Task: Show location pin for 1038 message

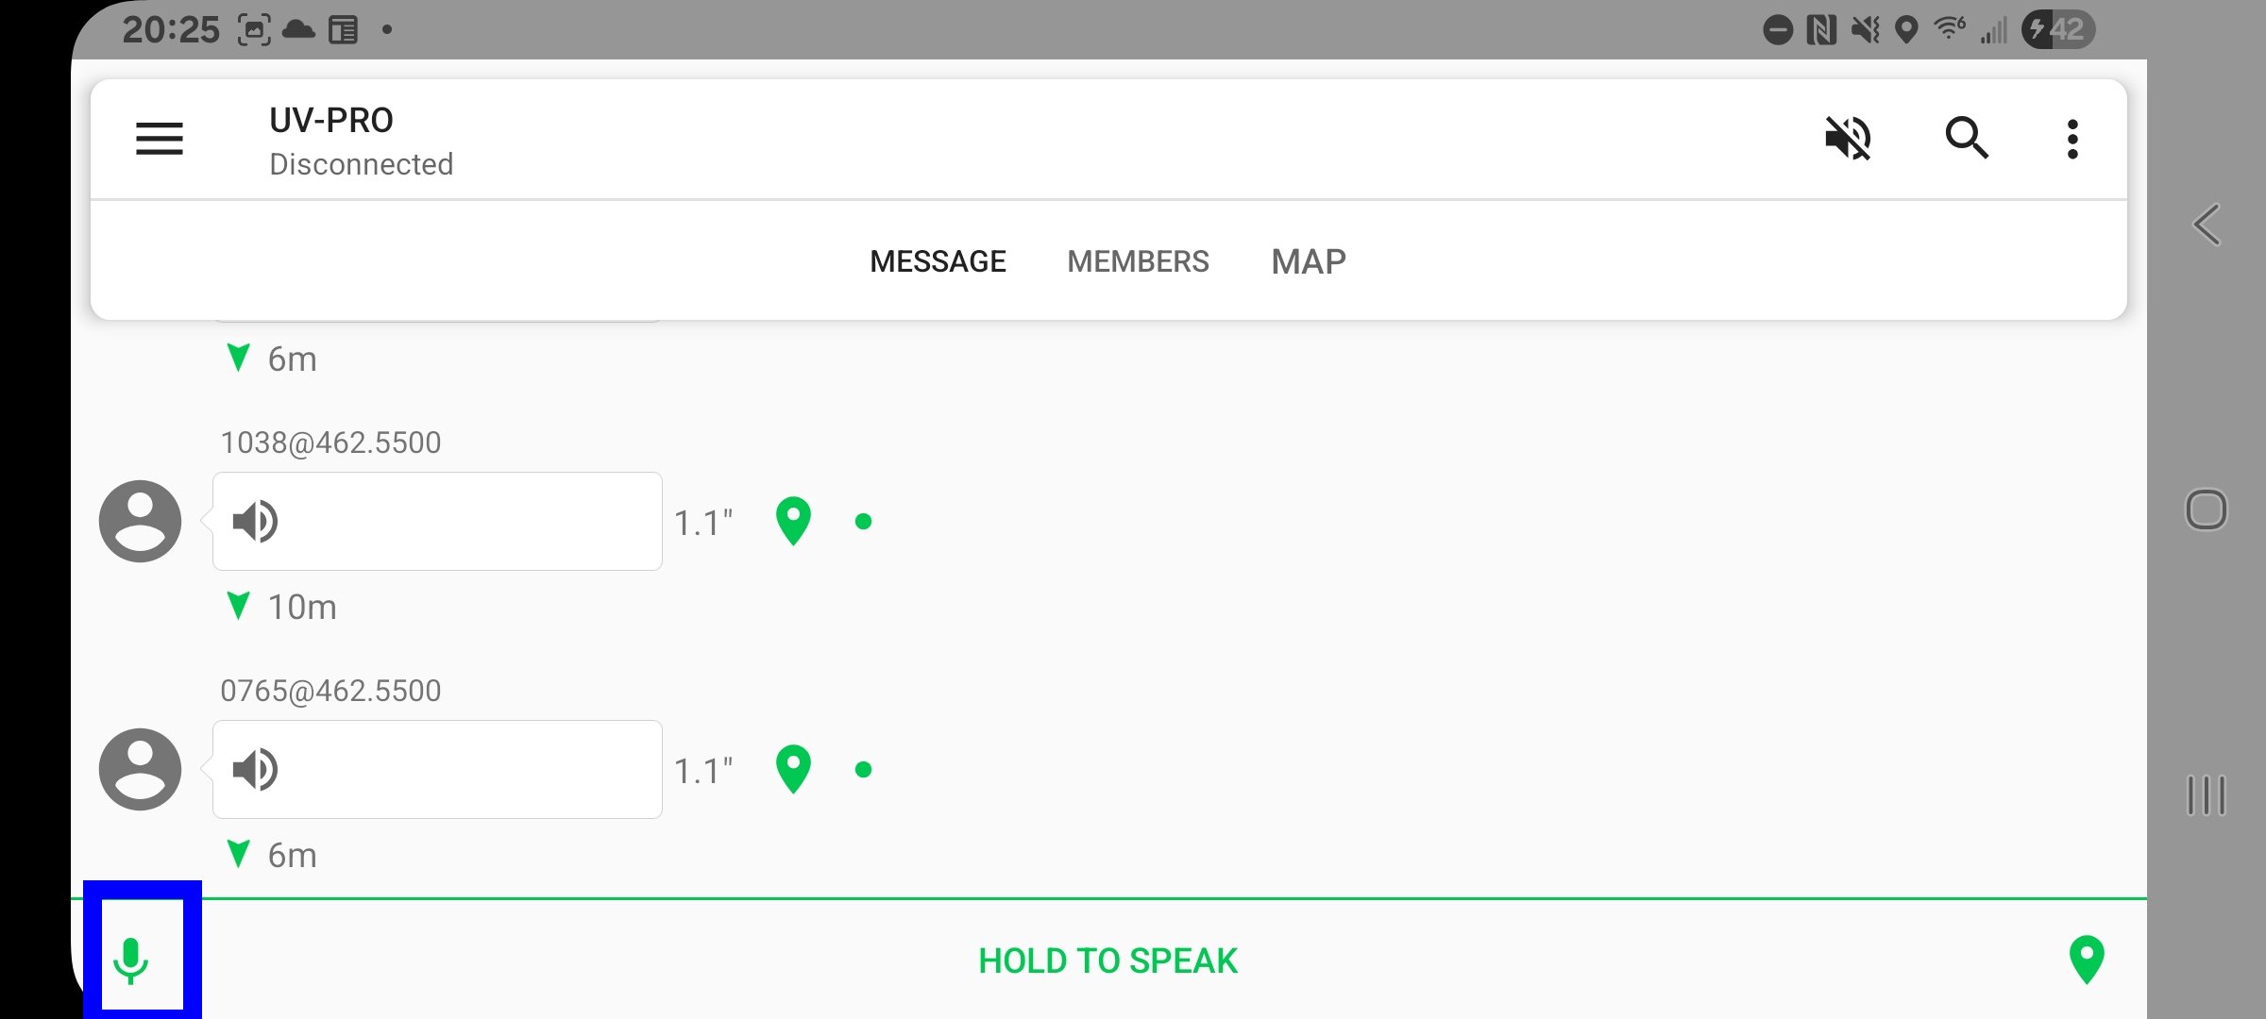Action: pyautogui.click(x=793, y=521)
